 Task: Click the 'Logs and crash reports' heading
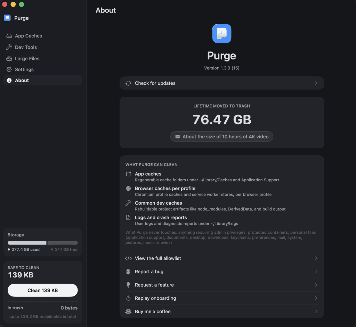point(161,217)
